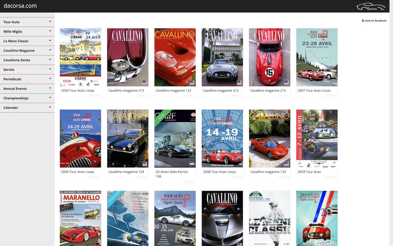Expand the Serials menu arrow

pos(50,69)
